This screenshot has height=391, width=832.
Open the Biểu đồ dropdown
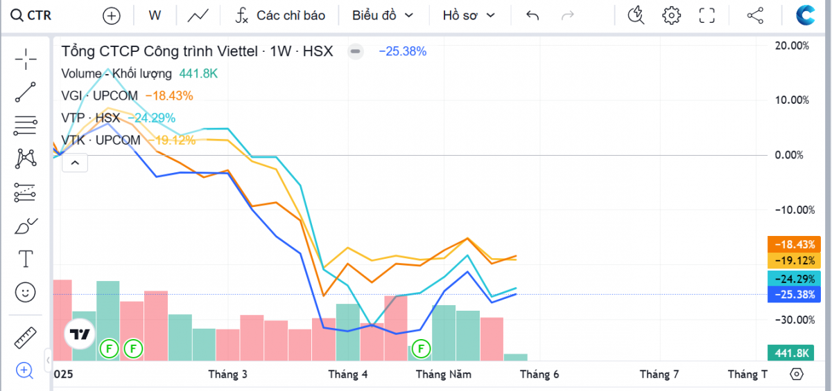(382, 15)
